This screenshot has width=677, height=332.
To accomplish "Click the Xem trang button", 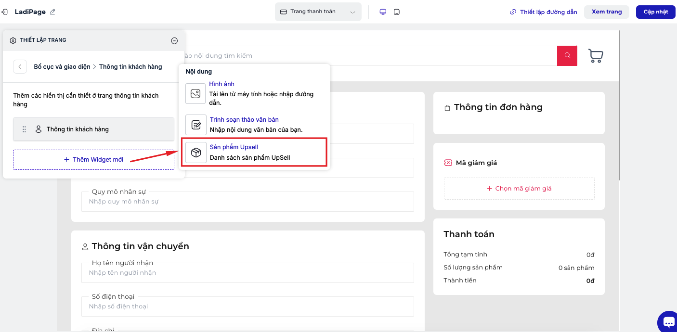I will (607, 12).
